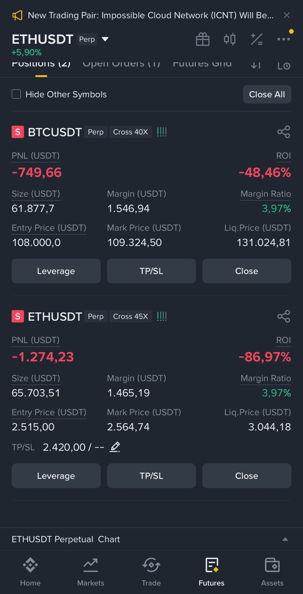
Task: Edit ETHUSDT TP/SL with pencil icon
Action: [x=115, y=447]
